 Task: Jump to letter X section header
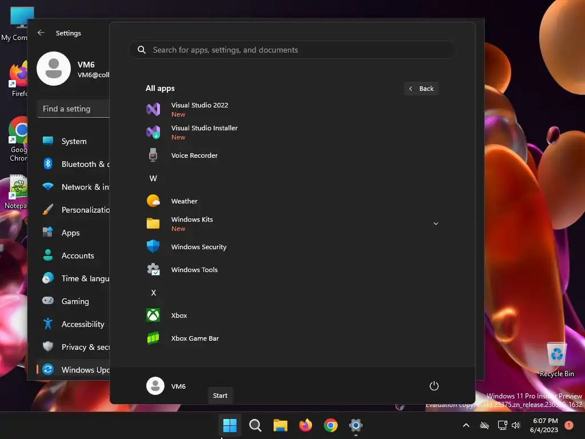[153, 292]
